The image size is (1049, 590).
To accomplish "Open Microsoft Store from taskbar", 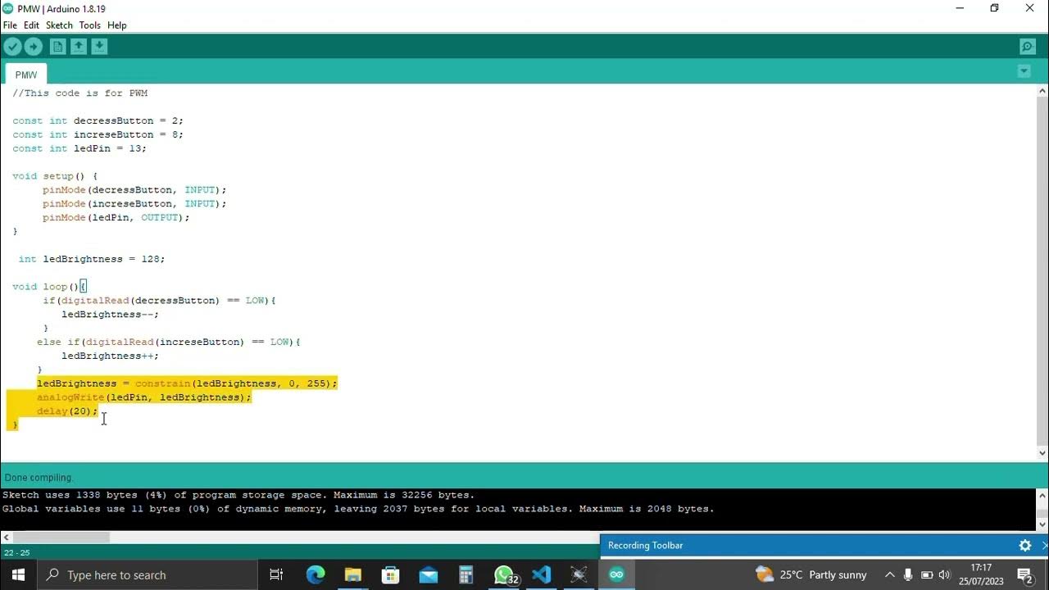I will (390, 574).
